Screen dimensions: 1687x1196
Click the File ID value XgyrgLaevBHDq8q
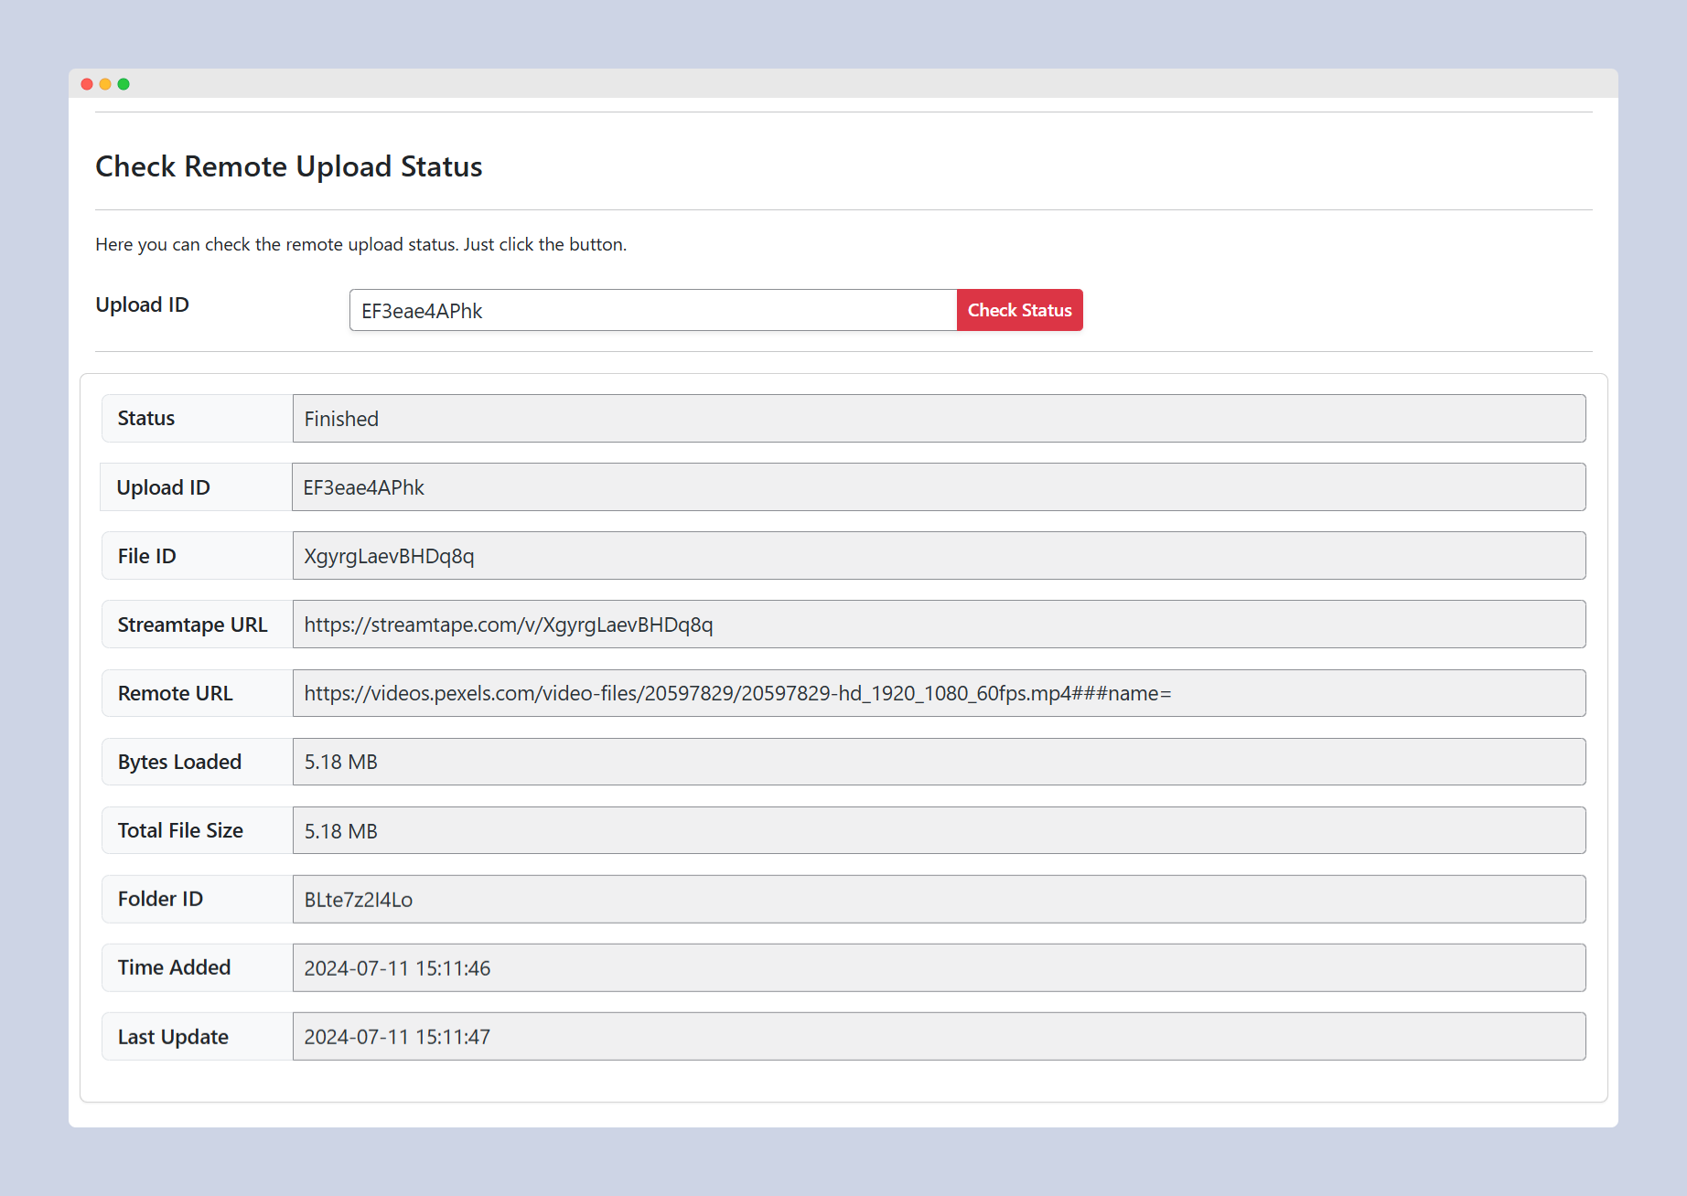tap(939, 556)
